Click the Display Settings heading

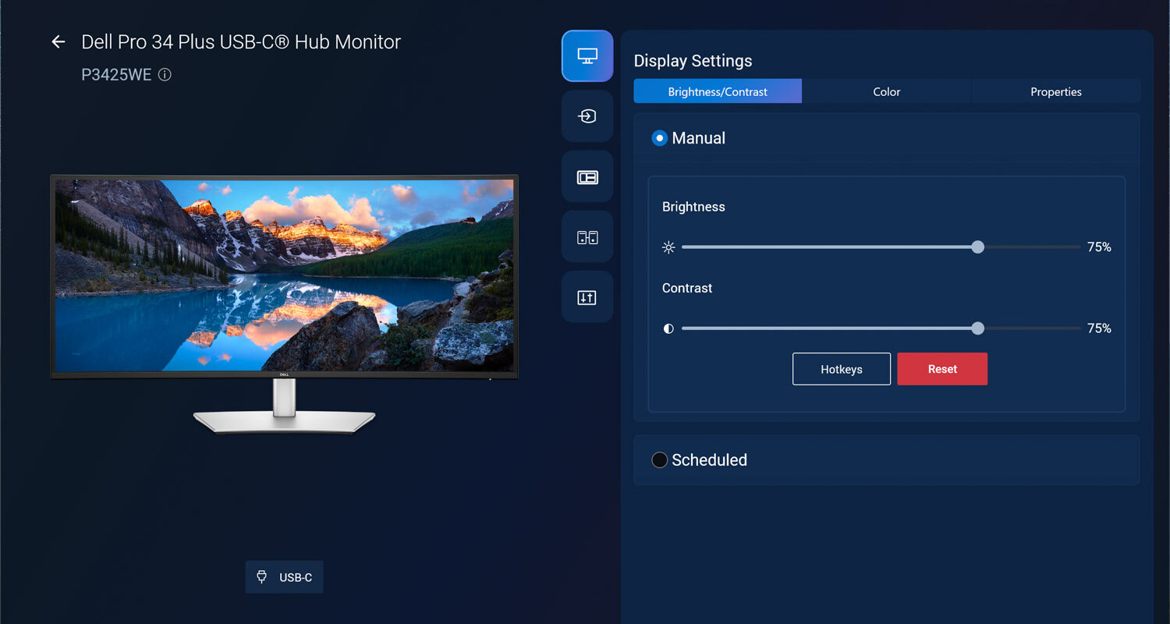tap(693, 61)
